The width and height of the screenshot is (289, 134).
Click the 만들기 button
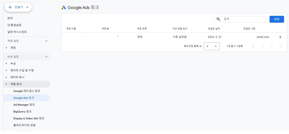18,7
